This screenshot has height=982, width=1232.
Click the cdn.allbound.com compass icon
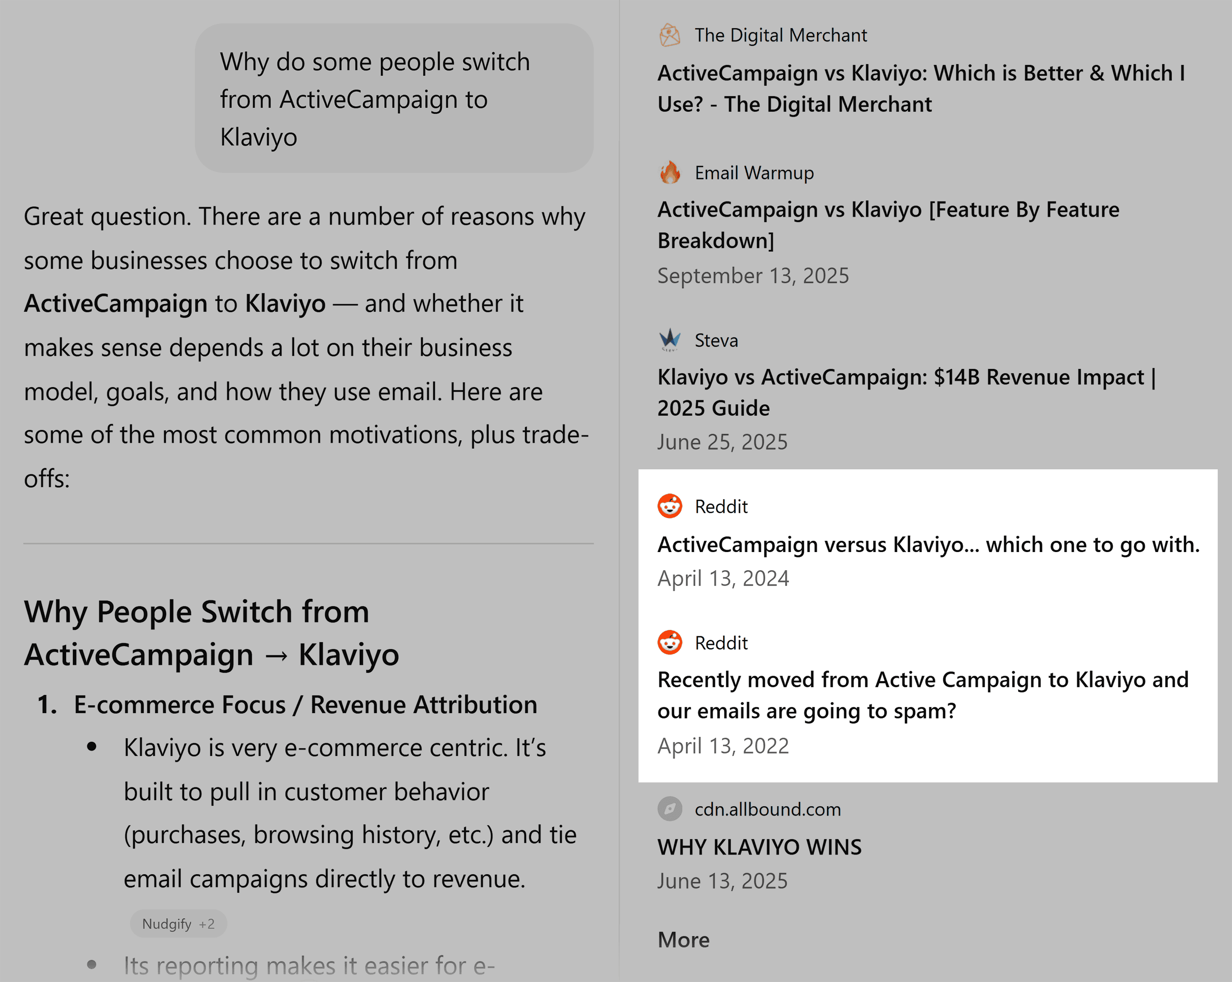pyautogui.click(x=670, y=809)
